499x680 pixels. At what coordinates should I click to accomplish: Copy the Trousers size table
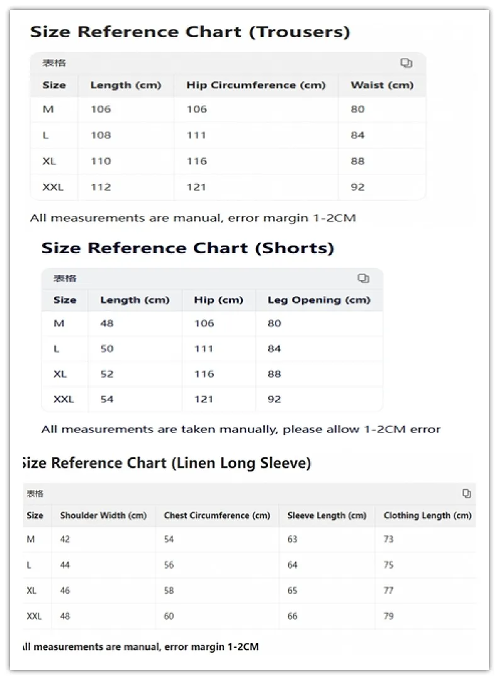(x=406, y=63)
